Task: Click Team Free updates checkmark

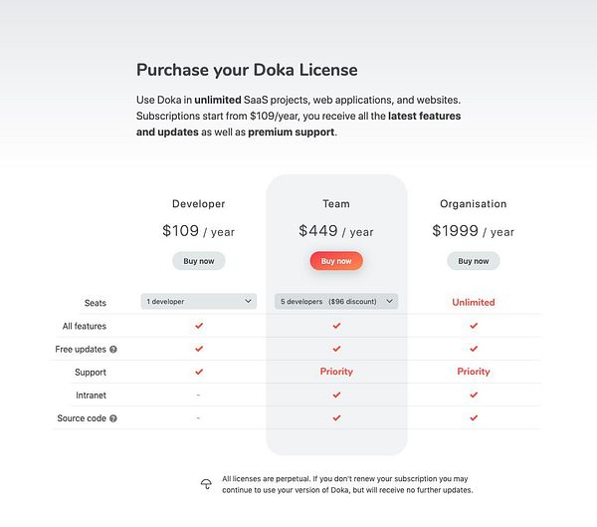Action: (x=336, y=349)
